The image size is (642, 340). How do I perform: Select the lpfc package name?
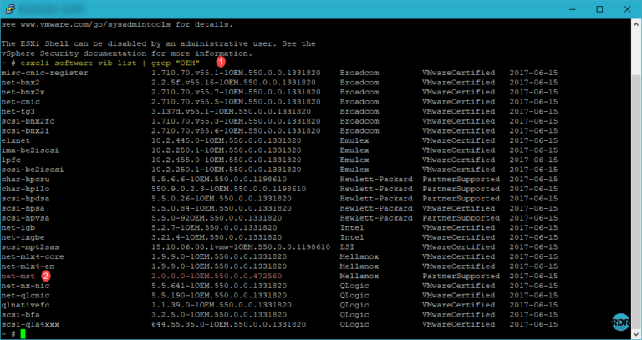click(x=11, y=160)
